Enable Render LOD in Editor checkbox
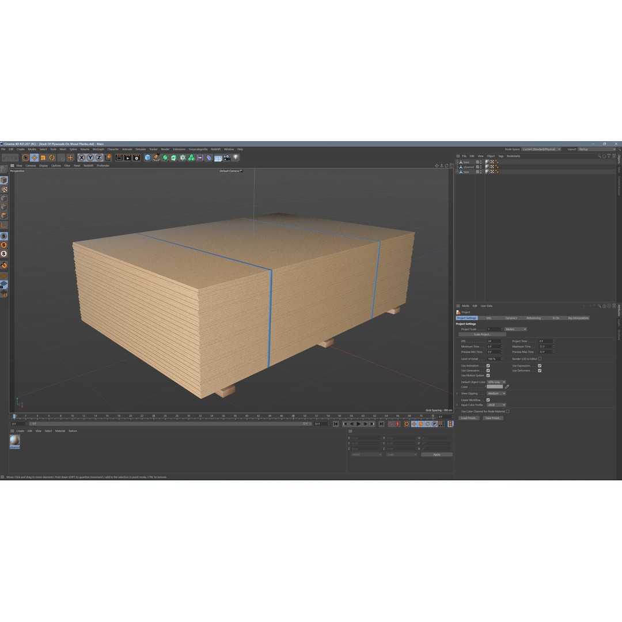622x622 pixels. [540, 359]
